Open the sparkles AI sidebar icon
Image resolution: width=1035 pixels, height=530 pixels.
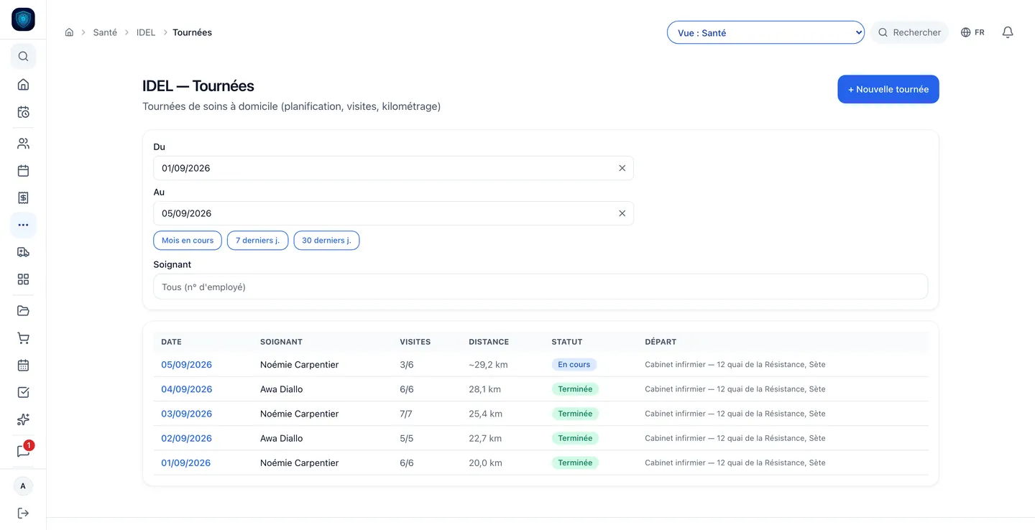pos(23,419)
